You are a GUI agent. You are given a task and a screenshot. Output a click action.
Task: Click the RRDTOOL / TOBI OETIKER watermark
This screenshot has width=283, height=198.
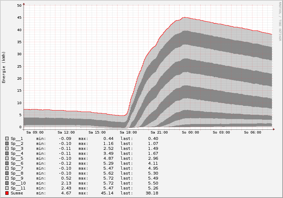tap(280, 21)
